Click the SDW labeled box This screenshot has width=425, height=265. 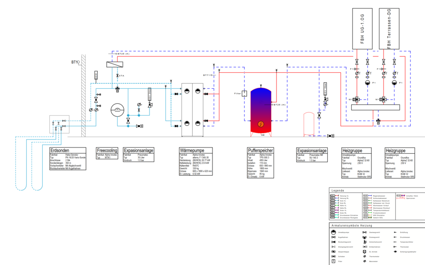pos(96,75)
